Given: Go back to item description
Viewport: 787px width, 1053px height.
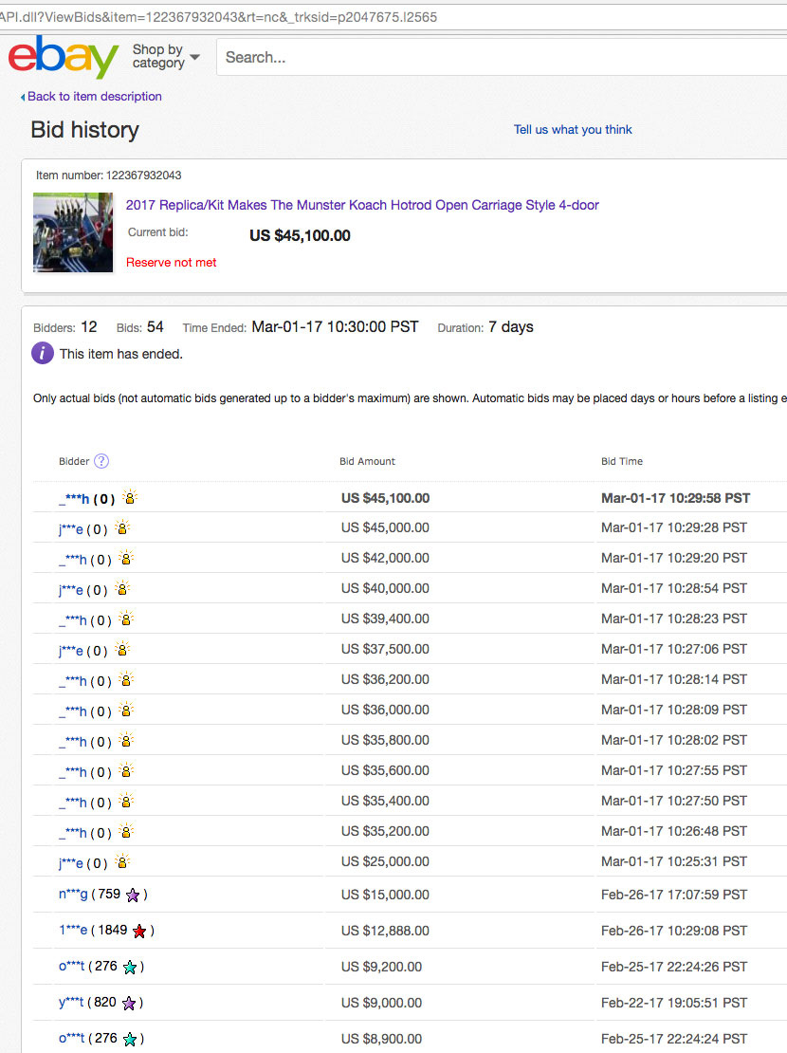Looking at the screenshot, I should pos(91,96).
